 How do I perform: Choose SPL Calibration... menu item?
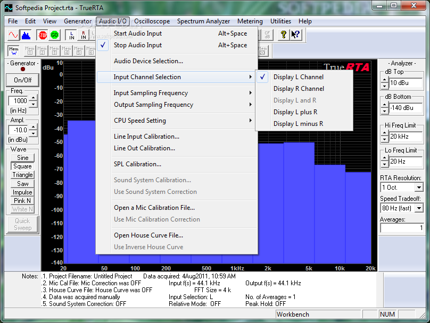tap(177, 164)
